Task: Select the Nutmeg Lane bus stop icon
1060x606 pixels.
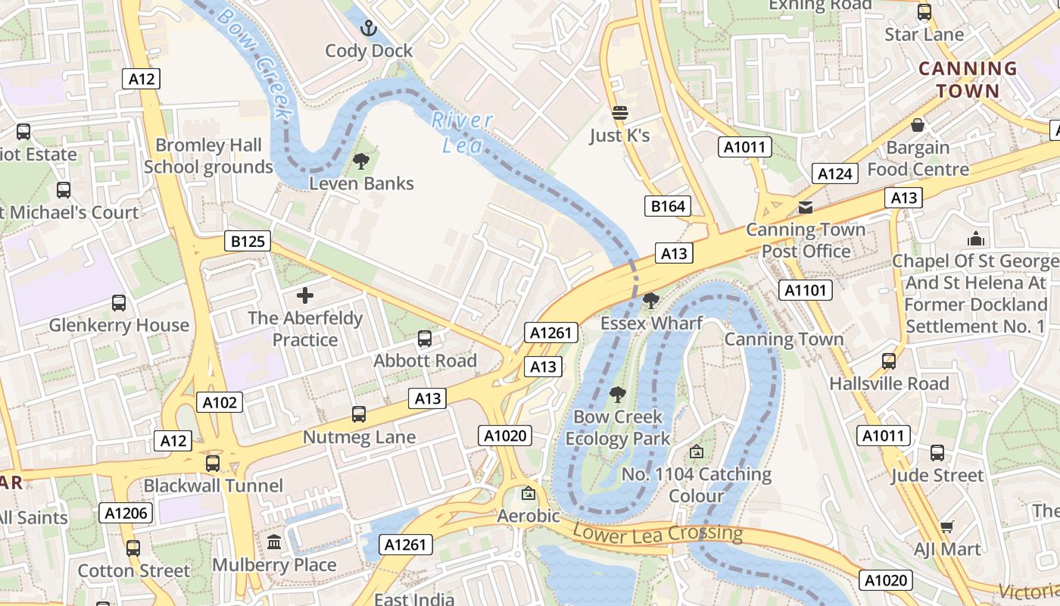Action: tap(359, 414)
